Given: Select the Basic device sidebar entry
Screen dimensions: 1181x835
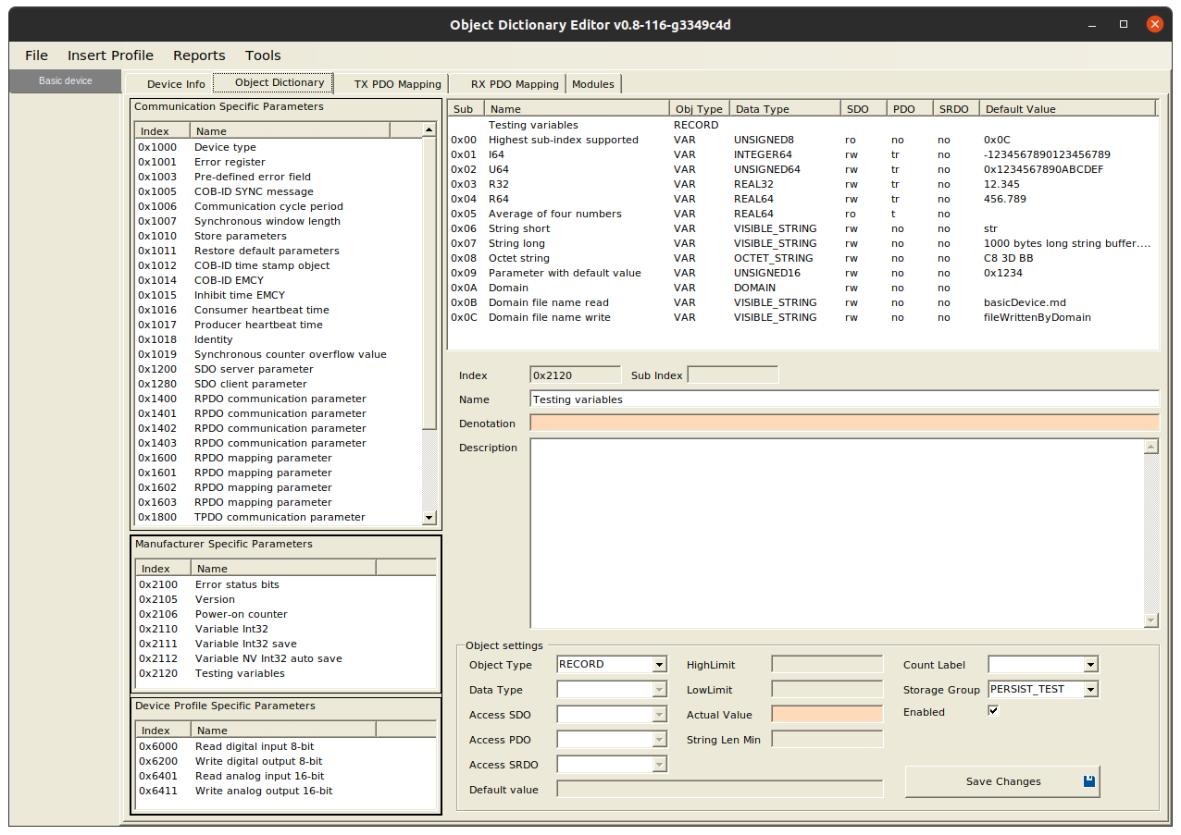Looking at the screenshot, I should (65, 80).
